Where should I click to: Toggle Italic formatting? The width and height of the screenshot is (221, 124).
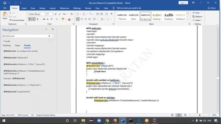pyautogui.click(x=33, y=19)
